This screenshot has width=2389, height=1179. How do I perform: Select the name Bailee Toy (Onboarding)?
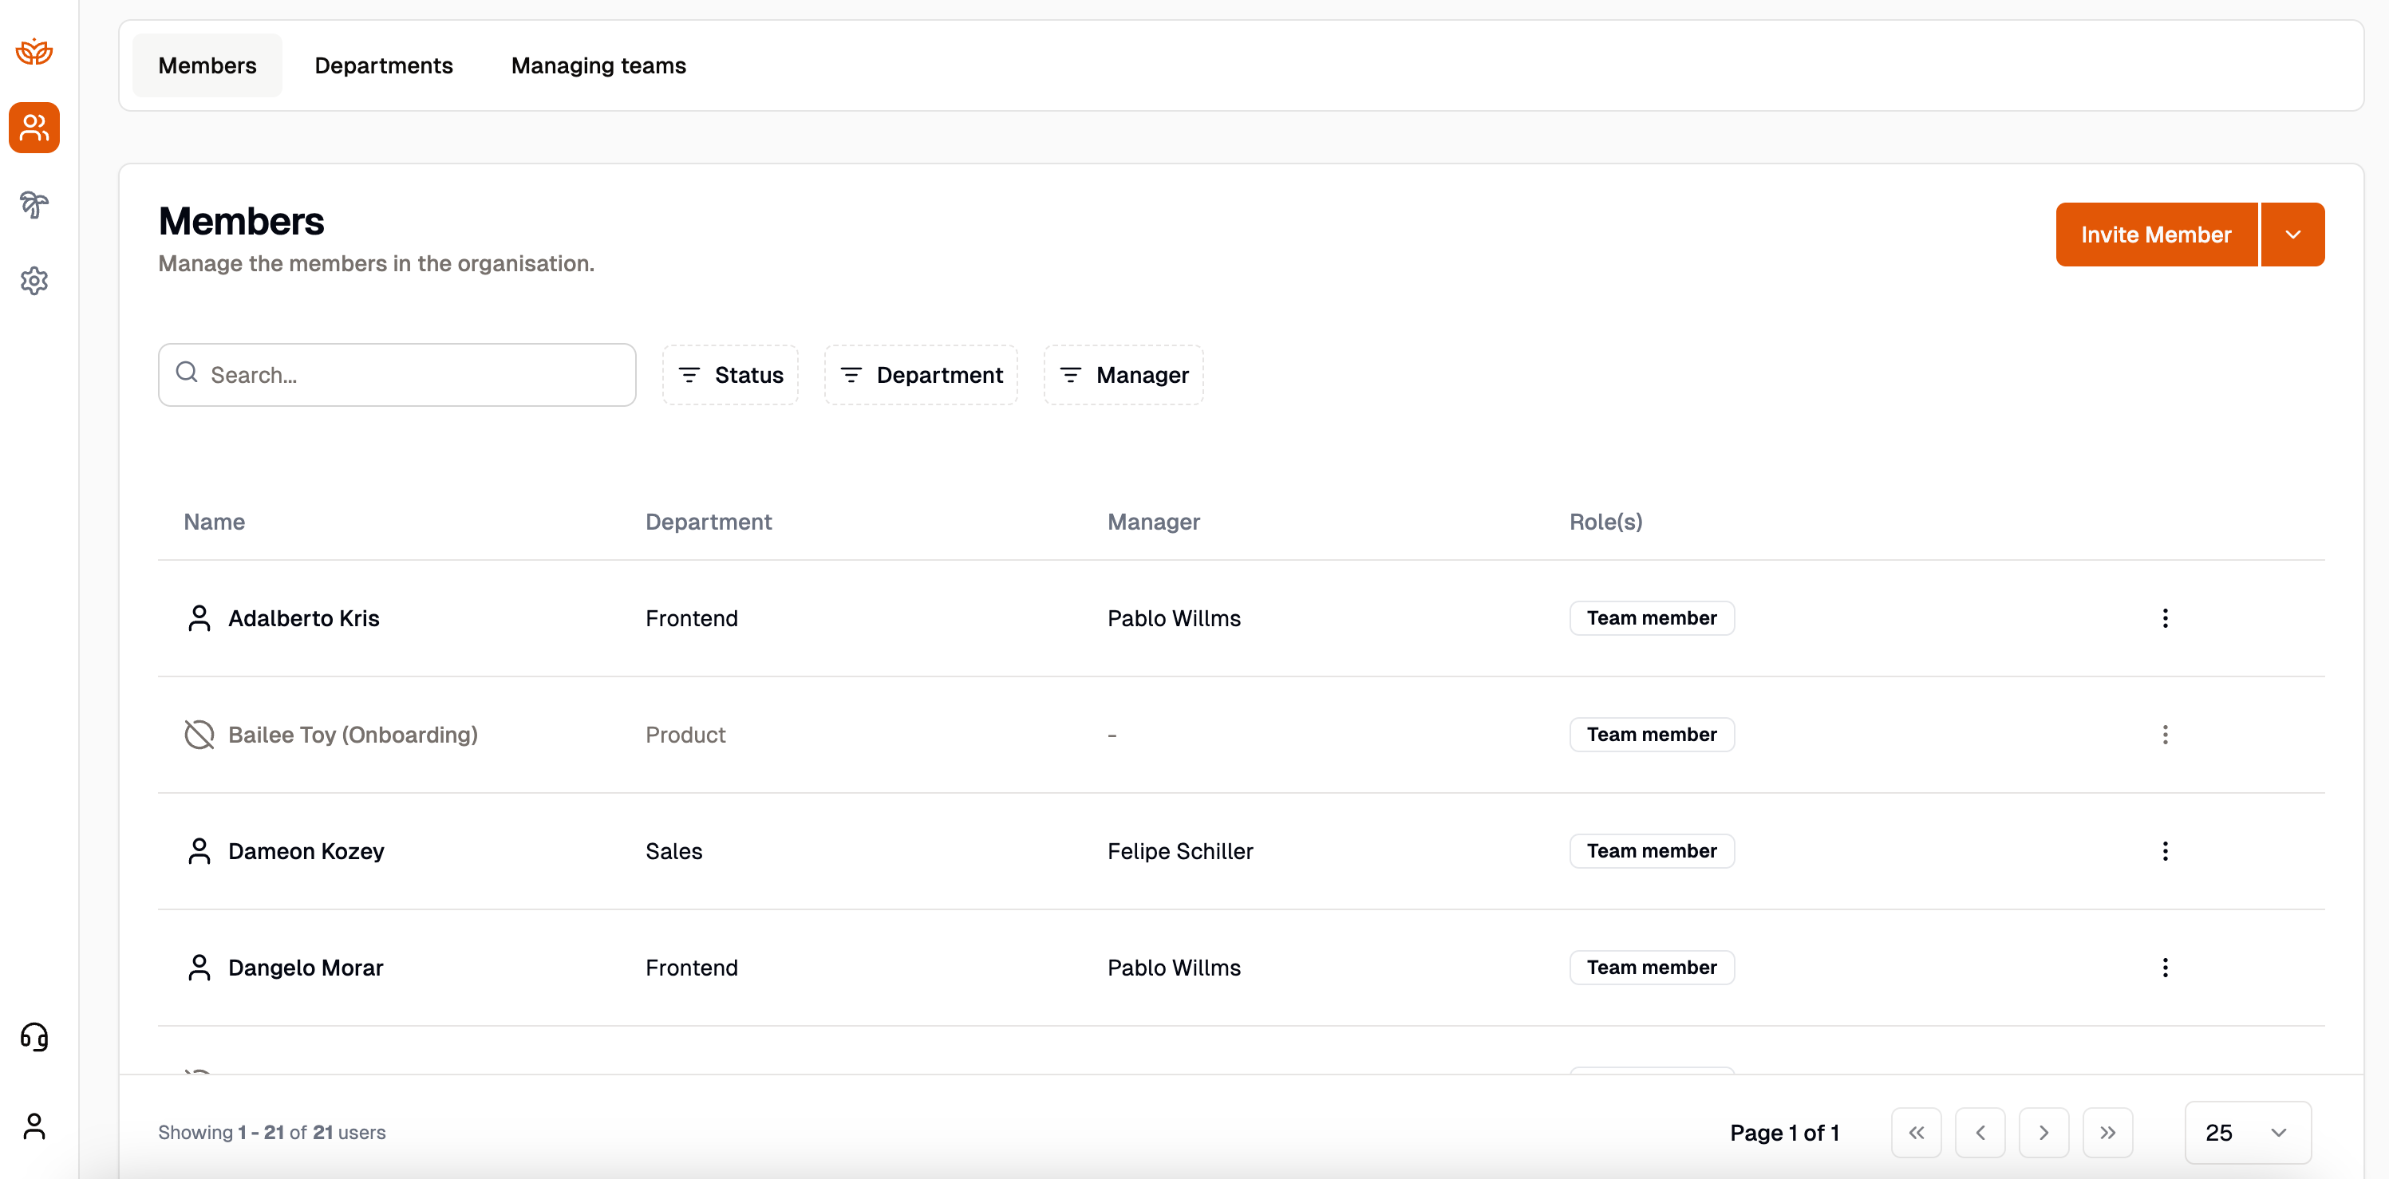pyautogui.click(x=353, y=734)
